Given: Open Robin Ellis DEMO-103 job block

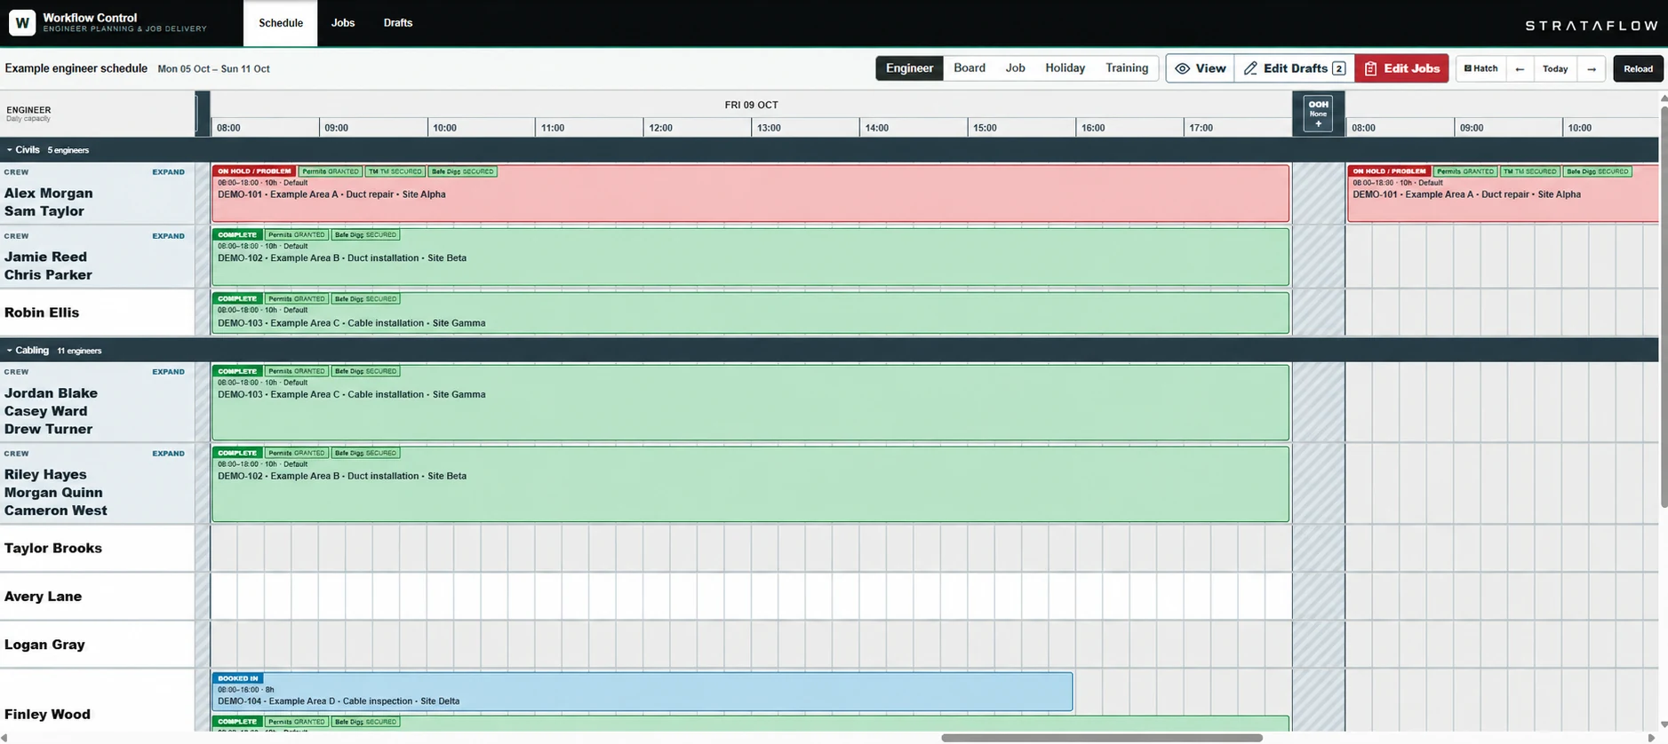Looking at the screenshot, I should click(x=750, y=313).
